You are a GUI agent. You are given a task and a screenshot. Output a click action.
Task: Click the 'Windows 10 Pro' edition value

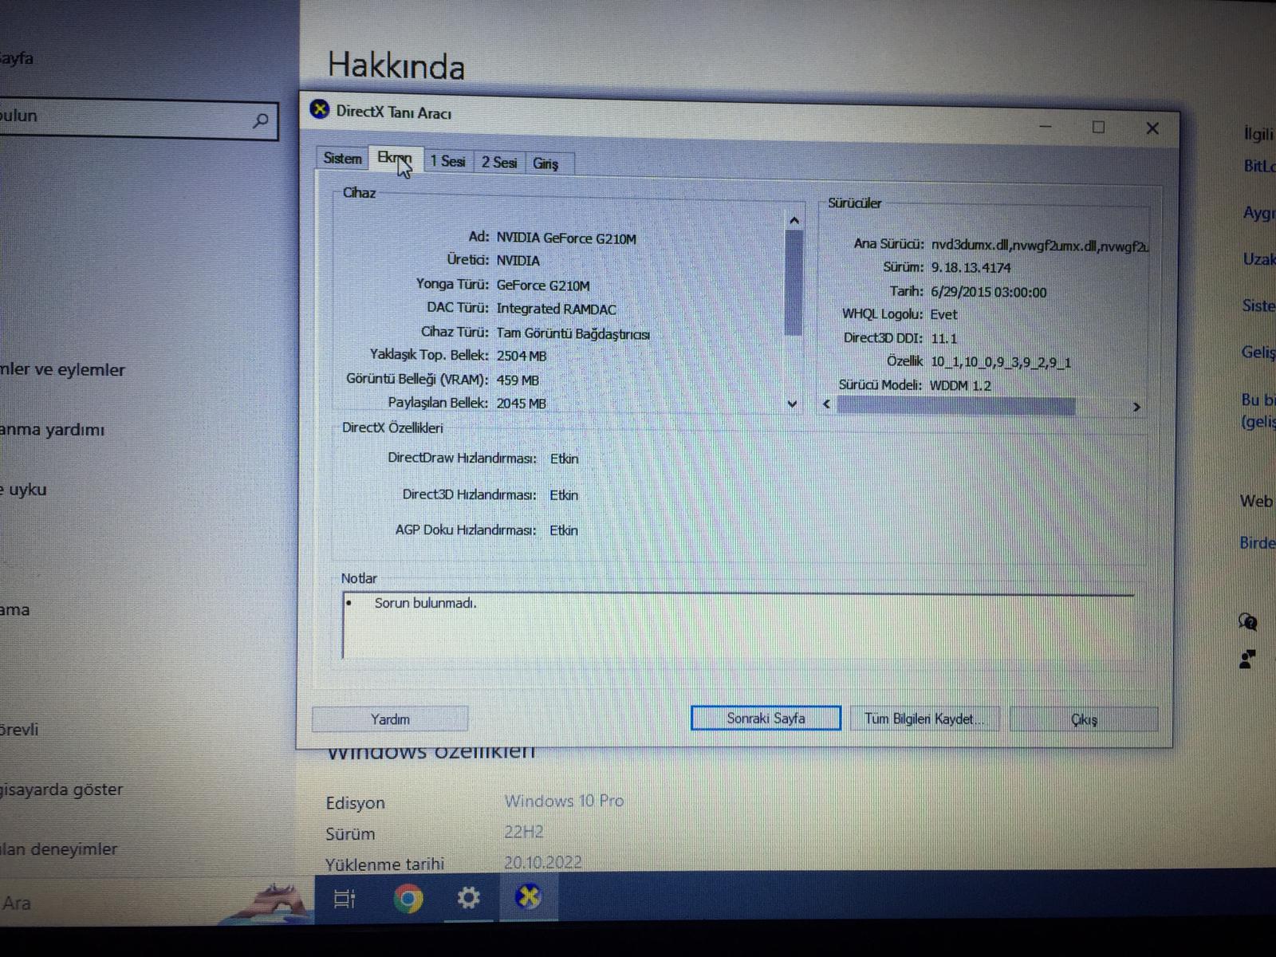564,801
